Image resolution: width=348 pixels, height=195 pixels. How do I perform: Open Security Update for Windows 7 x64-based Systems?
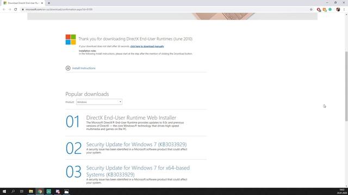coord(138,171)
